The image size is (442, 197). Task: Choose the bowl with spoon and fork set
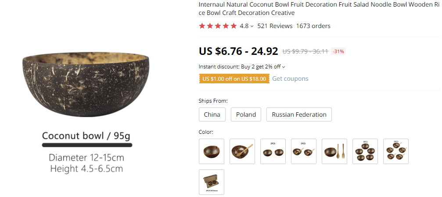click(334, 151)
